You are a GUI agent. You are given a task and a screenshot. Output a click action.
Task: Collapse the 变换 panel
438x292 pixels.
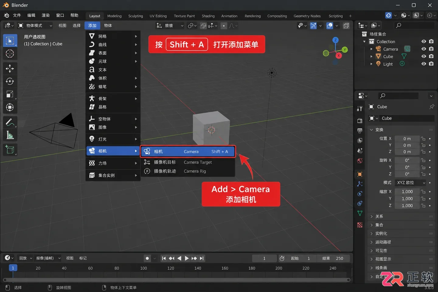pos(401,130)
